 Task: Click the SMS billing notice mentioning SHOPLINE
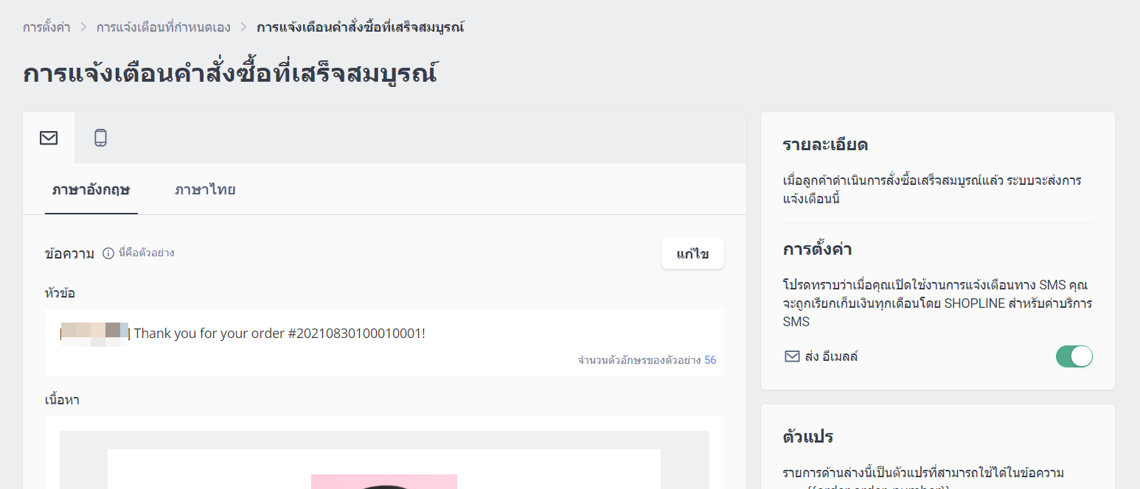[937, 303]
